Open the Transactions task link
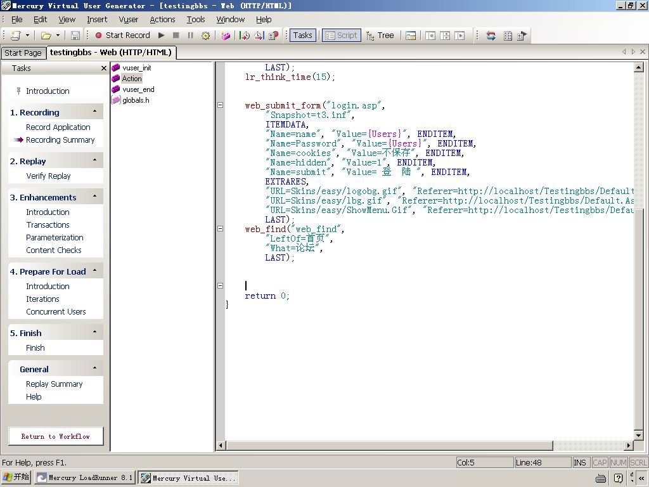Image resolution: width=649 pixels, height=487 pixels. pyautogui.click(x=48, y=225)
